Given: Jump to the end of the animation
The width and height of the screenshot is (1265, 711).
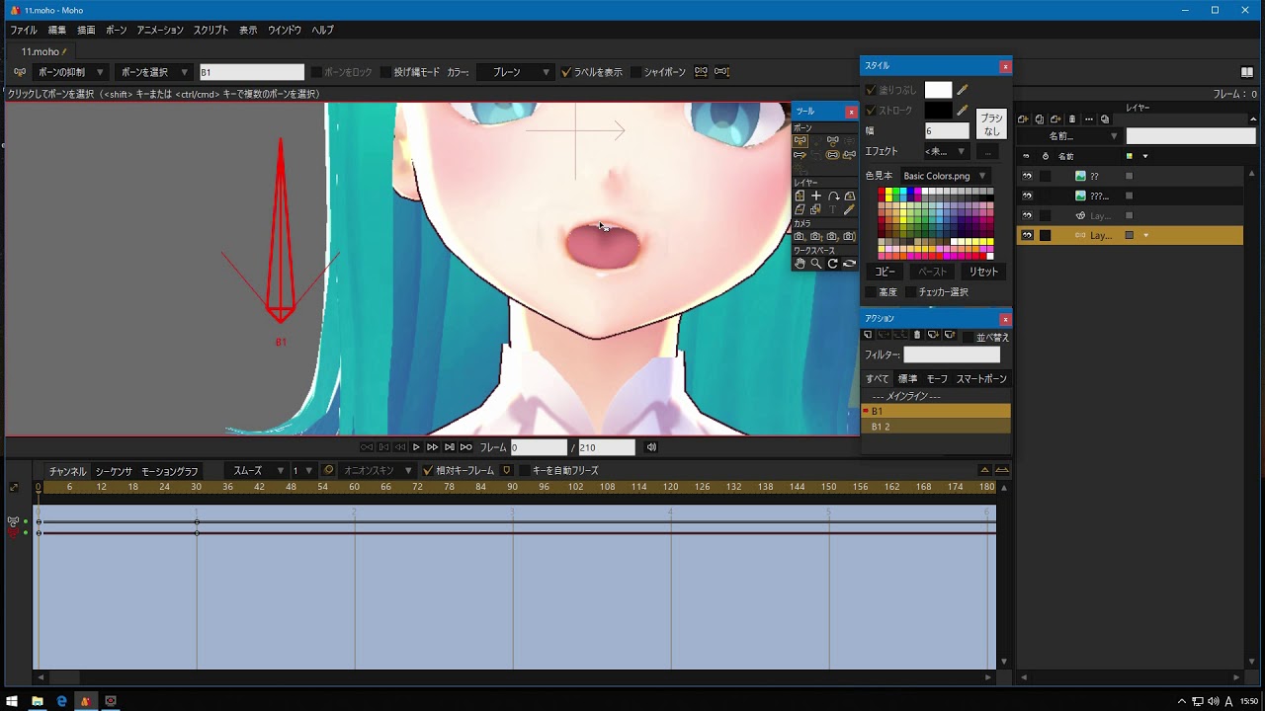Looking at the screenshot, I should click(x=466, y=447).
